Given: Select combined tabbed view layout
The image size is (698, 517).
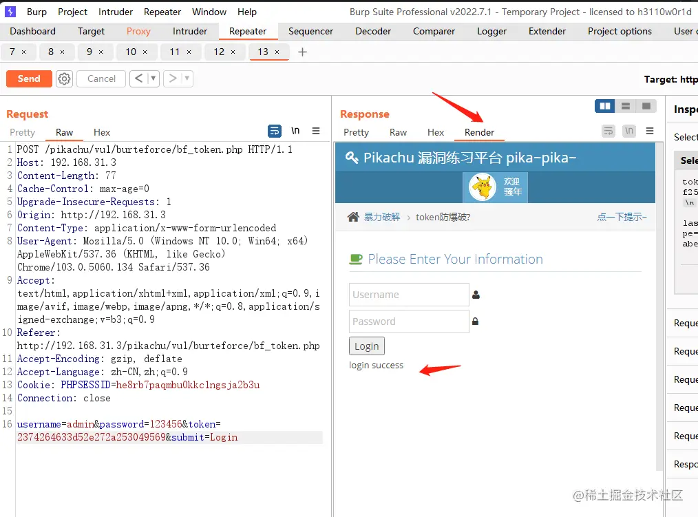Looking at the screenshot, I should 646,106.
